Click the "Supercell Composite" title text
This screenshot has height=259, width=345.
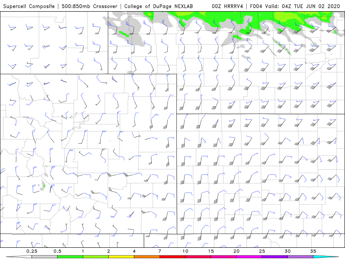[x=29, y=6]
